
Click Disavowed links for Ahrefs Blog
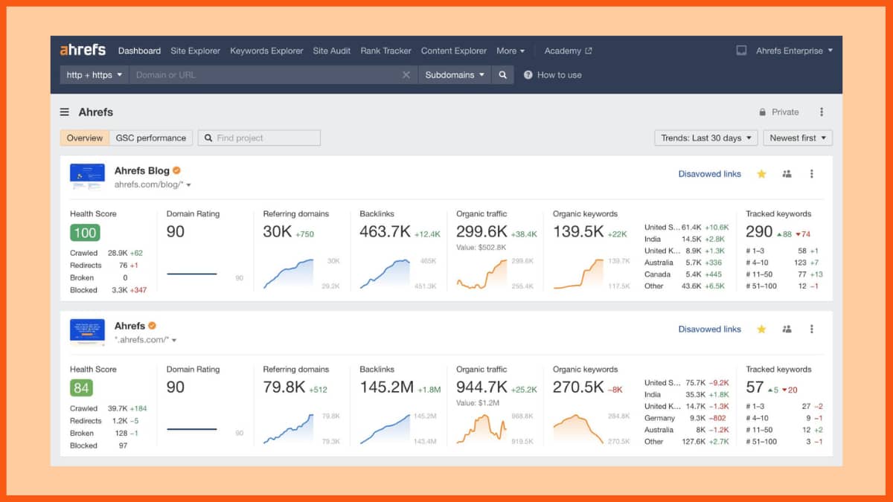(x=709, y=174)
